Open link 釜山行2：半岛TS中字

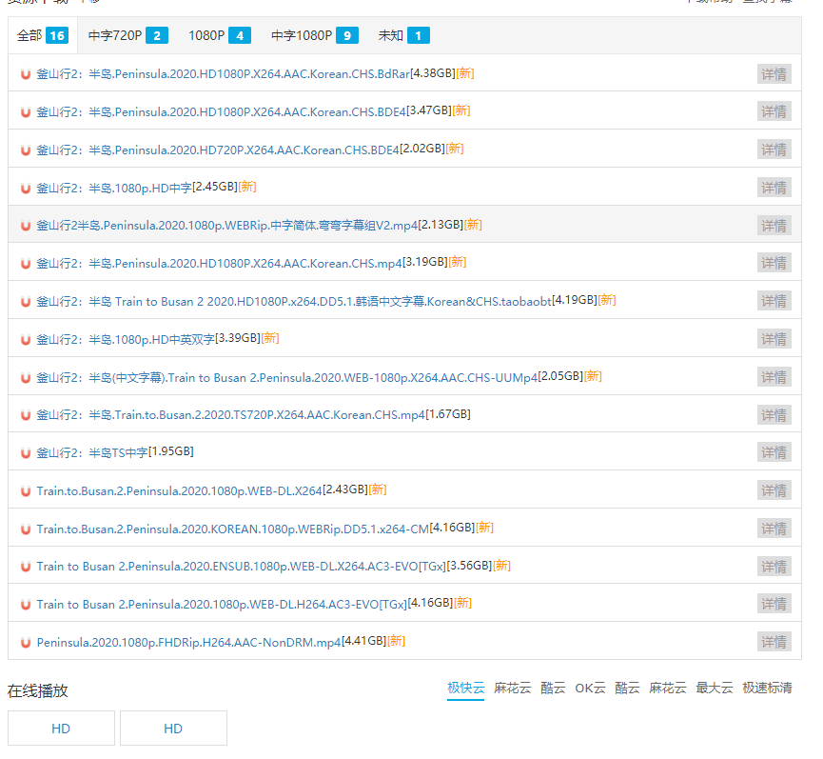point(92,452)
